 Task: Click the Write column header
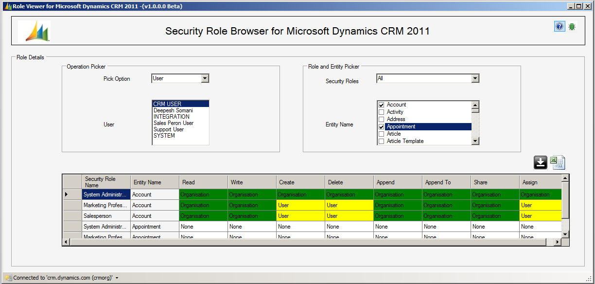[x=252, y=182]
